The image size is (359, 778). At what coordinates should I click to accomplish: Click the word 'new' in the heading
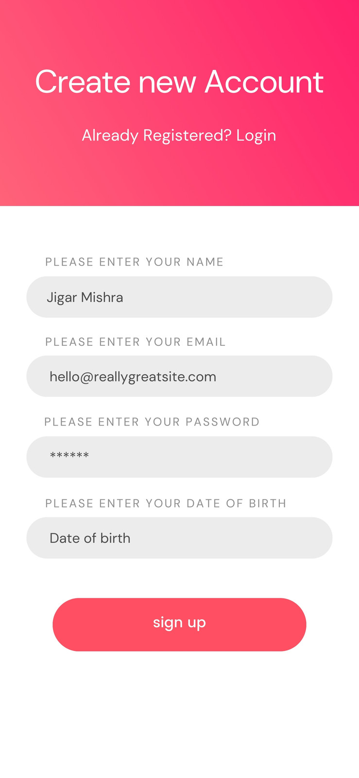pyautogui.click(x=167, y=83)
